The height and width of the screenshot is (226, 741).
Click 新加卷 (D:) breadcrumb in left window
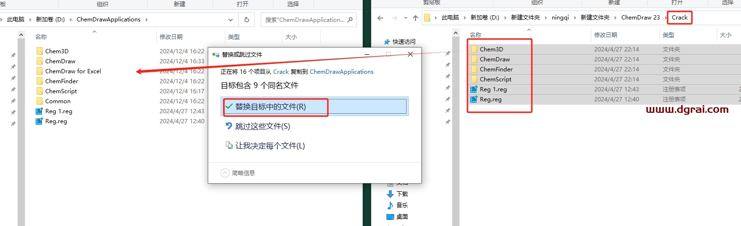tap(50, 20)
